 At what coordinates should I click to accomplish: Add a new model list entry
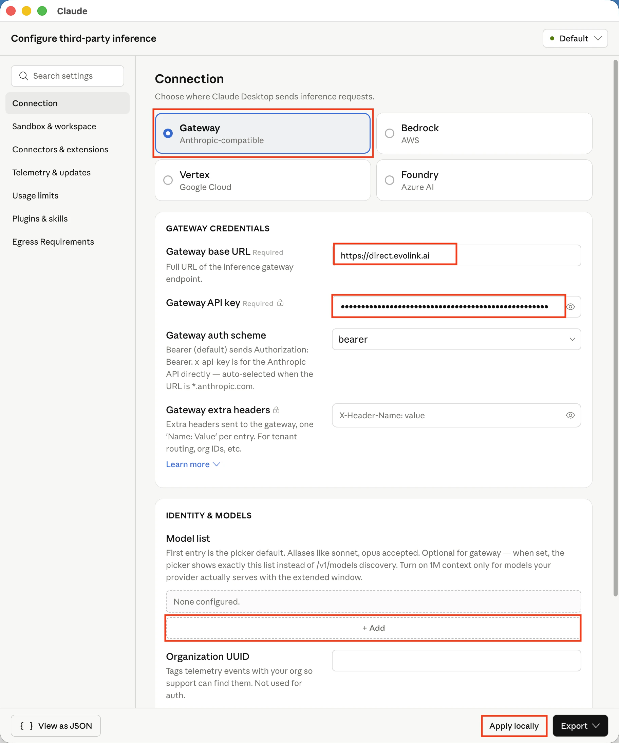click(x=373, y=628)
